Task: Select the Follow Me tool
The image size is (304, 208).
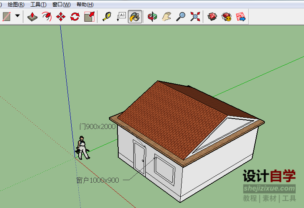Action: tap(47, 17)
